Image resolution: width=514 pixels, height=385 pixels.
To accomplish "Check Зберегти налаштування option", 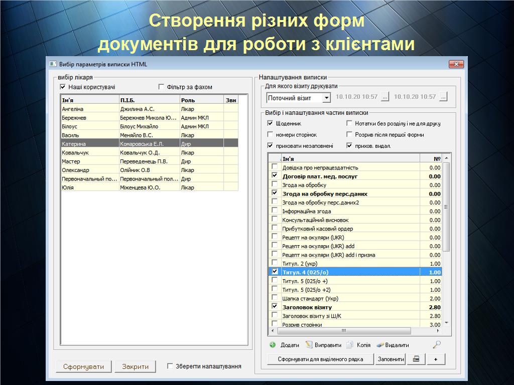I will 170,366.
